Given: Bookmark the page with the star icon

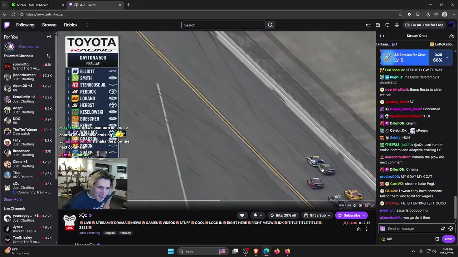Looking at the screenshot, I should (x=400, y=14).
